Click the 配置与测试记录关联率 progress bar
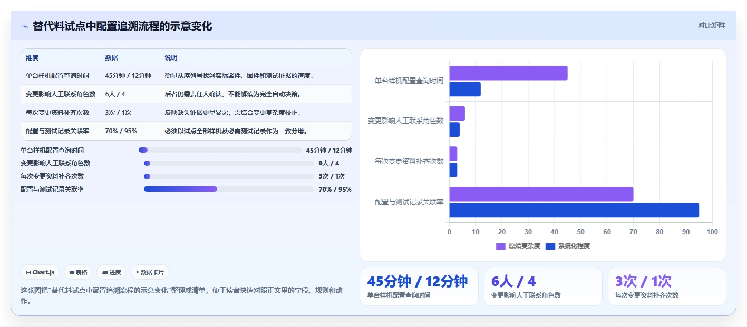The width and height of the screenshot is (747, 327). coord(229,189)
